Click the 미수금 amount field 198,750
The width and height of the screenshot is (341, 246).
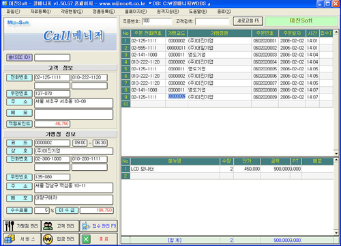tap(97, 210)
